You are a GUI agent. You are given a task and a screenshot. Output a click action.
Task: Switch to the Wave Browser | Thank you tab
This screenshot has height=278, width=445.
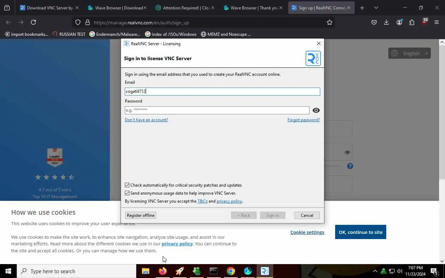tap(252, 8)
